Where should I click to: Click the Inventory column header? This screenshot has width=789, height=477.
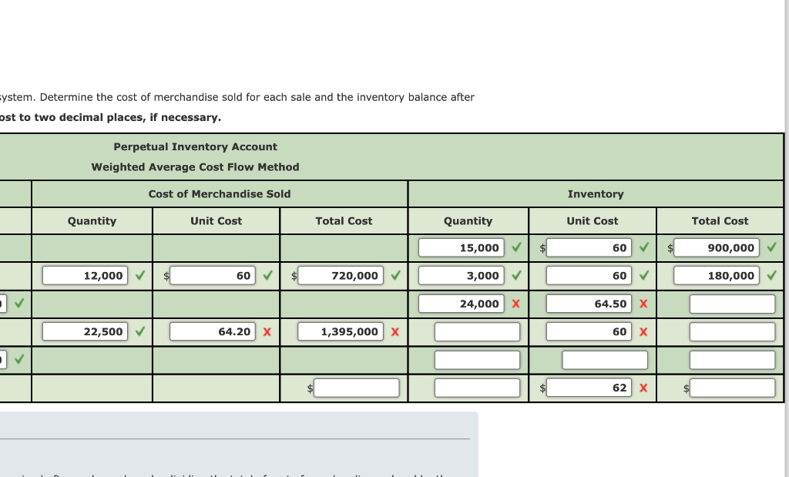pyautogui.click(x=596, y=194)
